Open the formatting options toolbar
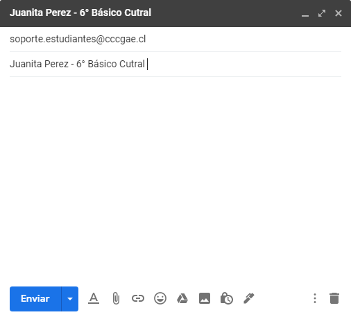The image size is (351, 317). point(94,298)
